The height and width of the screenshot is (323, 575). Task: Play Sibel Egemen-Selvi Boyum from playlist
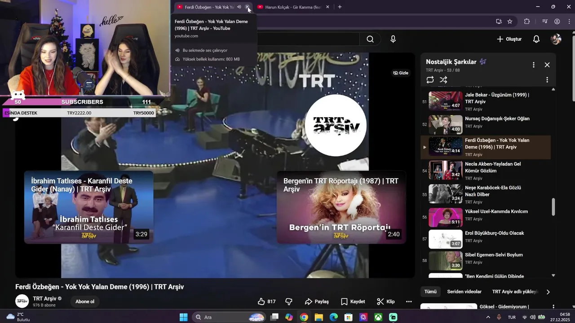coord(485,260)
